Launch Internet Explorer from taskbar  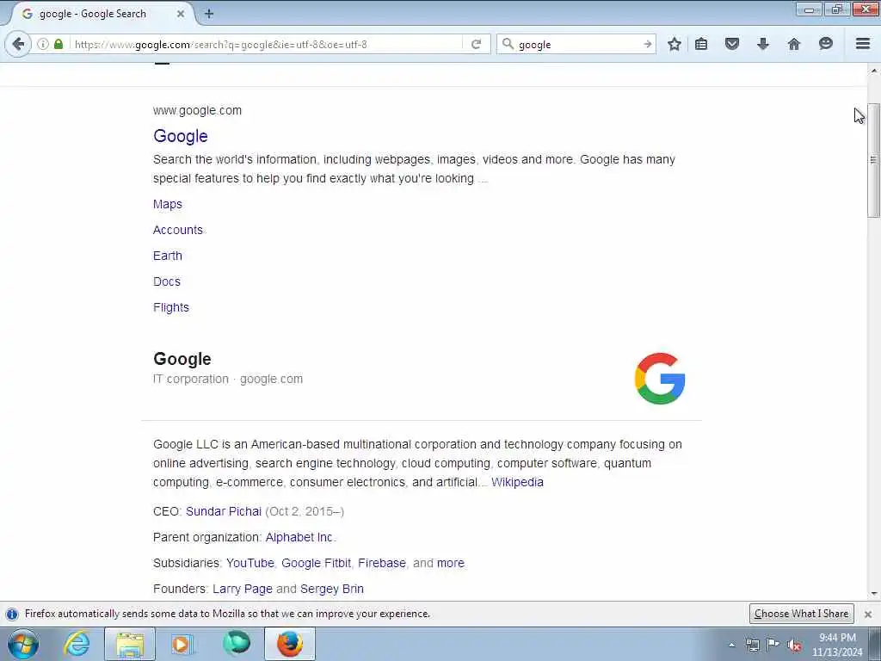pyautogui.click(x=77, y=644)
